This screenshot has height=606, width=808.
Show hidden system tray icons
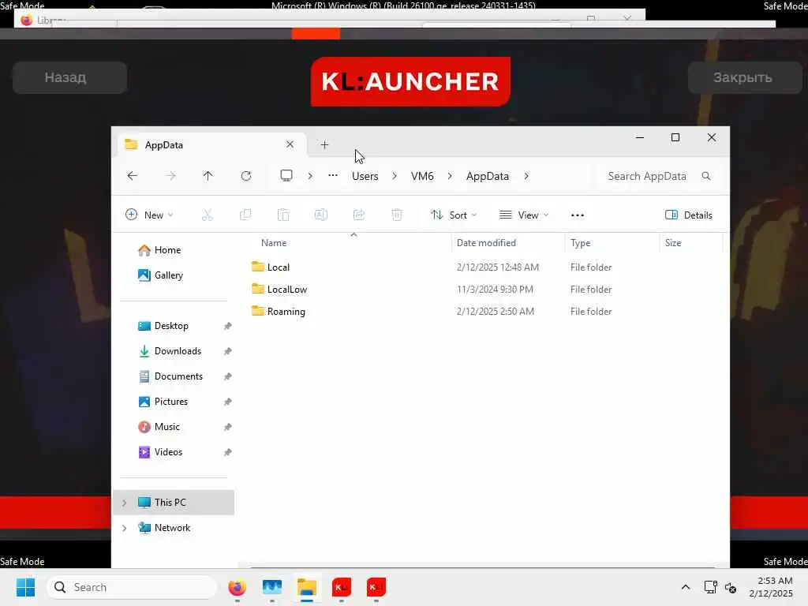pyautogui.click(x=686, y=587)
